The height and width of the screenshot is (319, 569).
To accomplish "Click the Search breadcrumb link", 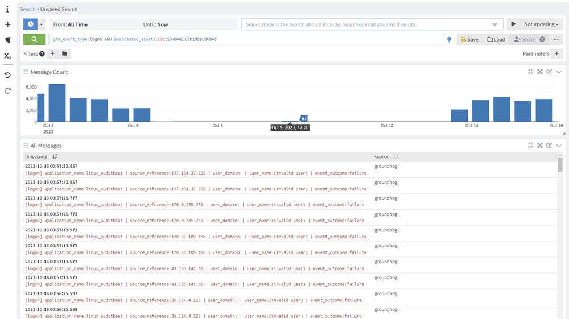I will click(27, 10).
